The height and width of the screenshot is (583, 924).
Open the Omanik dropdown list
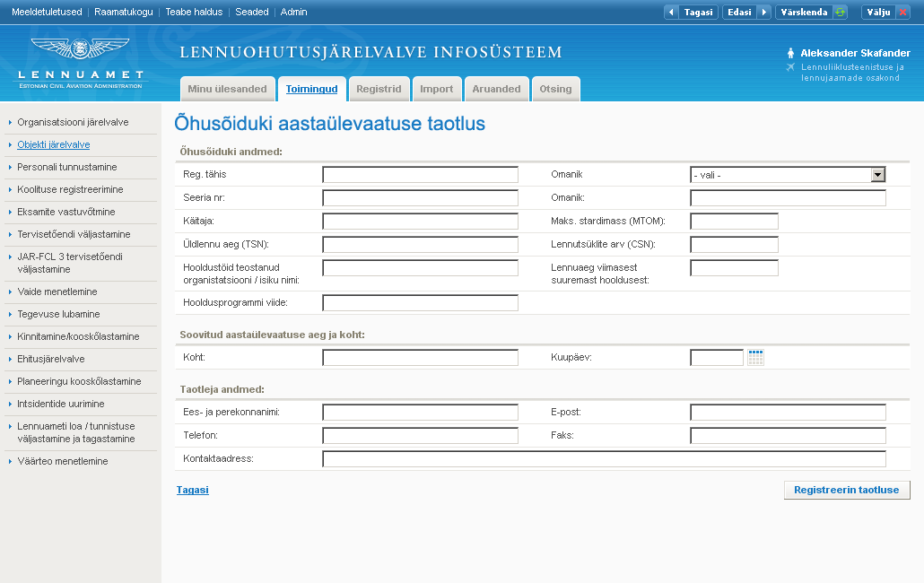click(788, 175)
